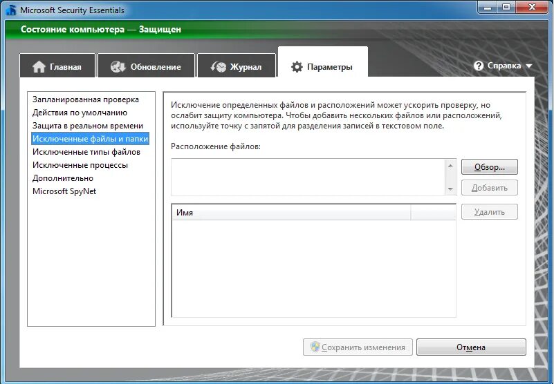Open the Дополнительно settings

pyautogui.click(x=63, y=178)
